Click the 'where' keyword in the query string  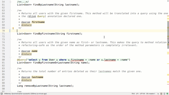click(63, 60)
